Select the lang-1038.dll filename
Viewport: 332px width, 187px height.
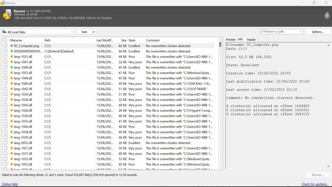23,132
